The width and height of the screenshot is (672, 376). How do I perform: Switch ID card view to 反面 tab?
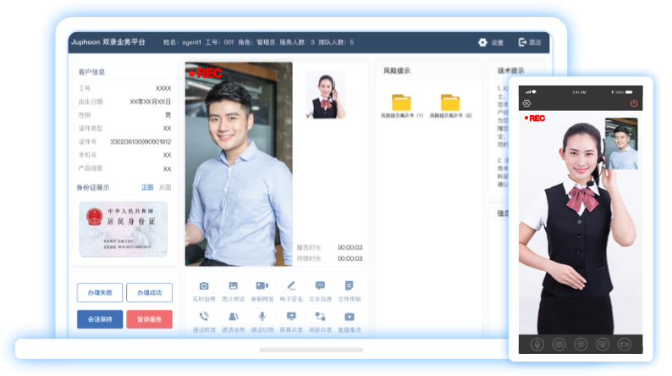[x=165, y=187]
